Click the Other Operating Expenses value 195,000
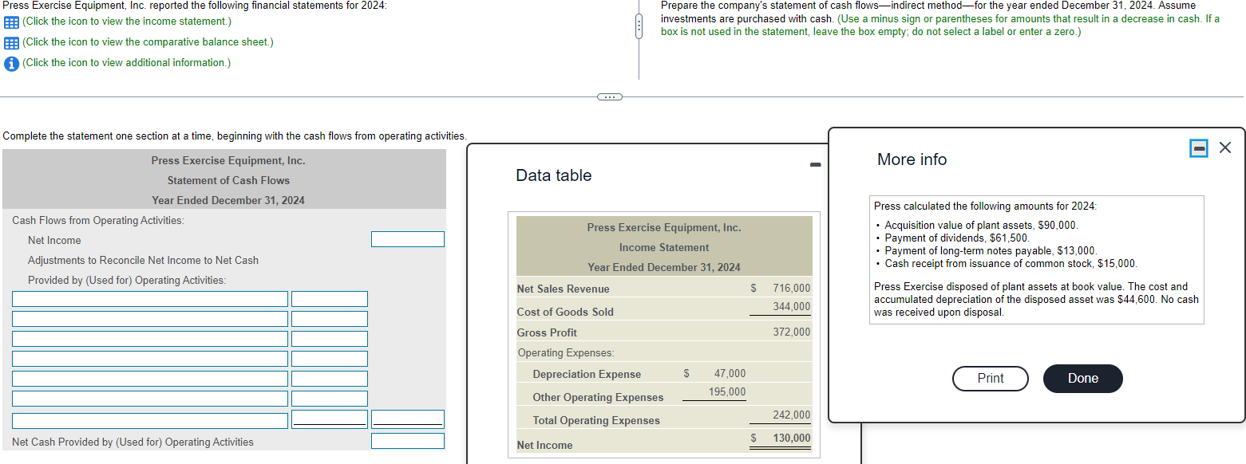 point(727,392)
